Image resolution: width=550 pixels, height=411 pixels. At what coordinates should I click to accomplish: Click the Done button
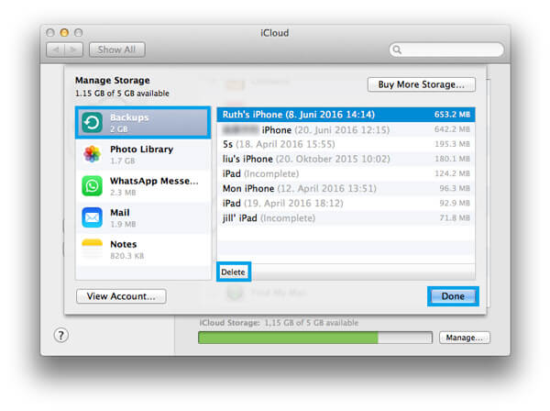click(x=453, y=296)
